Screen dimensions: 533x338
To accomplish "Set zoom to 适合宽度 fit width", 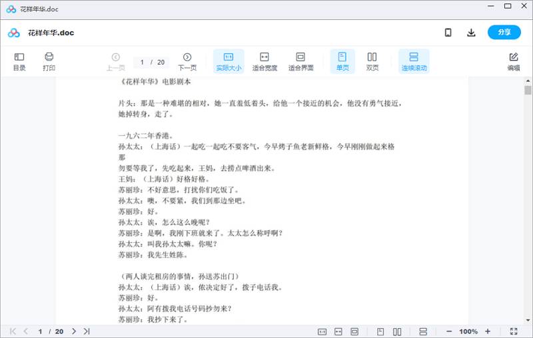I will (265, 62).
